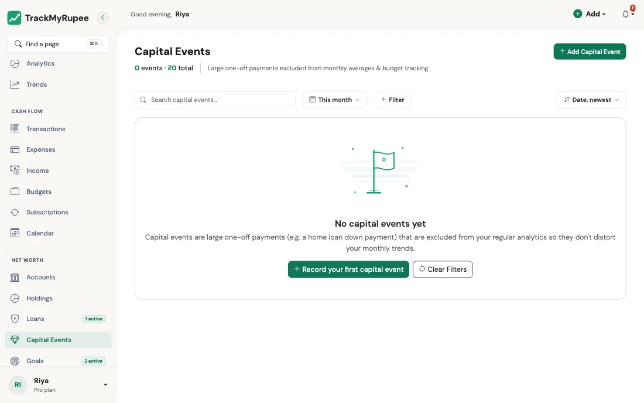Expand the Riya Pro plan account menu
Viewport: 644px width, 403px height.
[59, 385]
